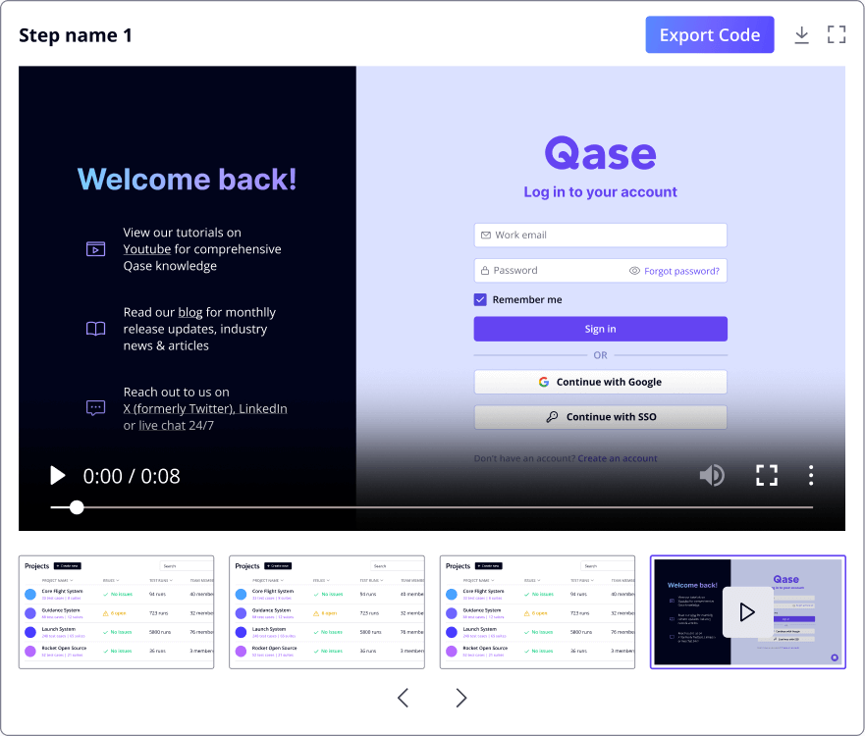Click the Qase logo

(x=600, y=152)
